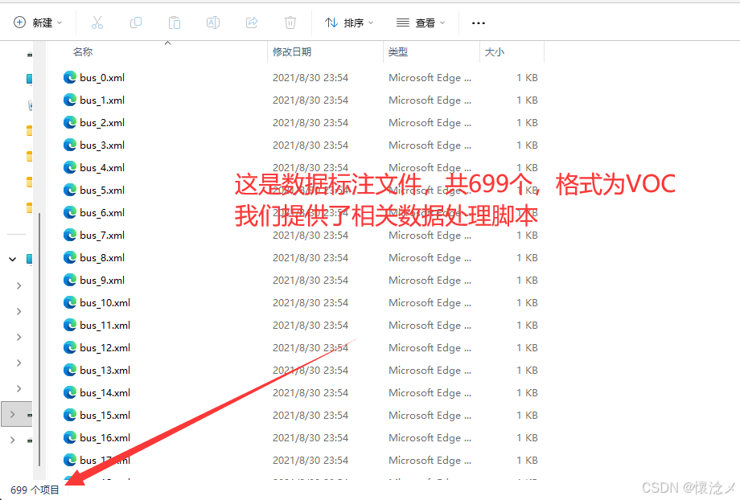
Task: Select file name bus_10.xml
Action: coord(105,303)
